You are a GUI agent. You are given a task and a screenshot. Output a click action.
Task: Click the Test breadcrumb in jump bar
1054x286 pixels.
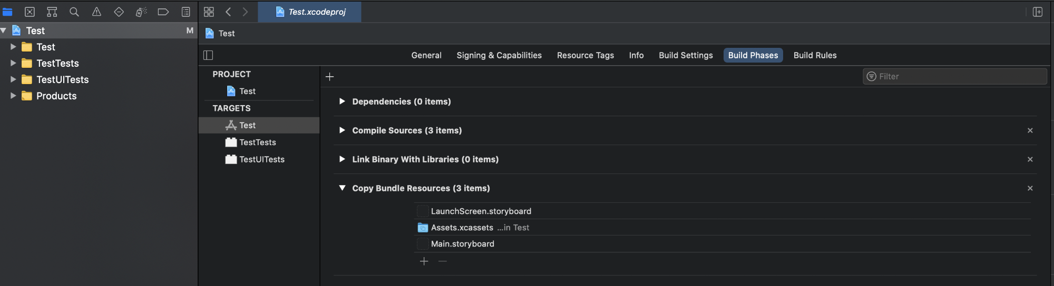(x=220, y=33)
